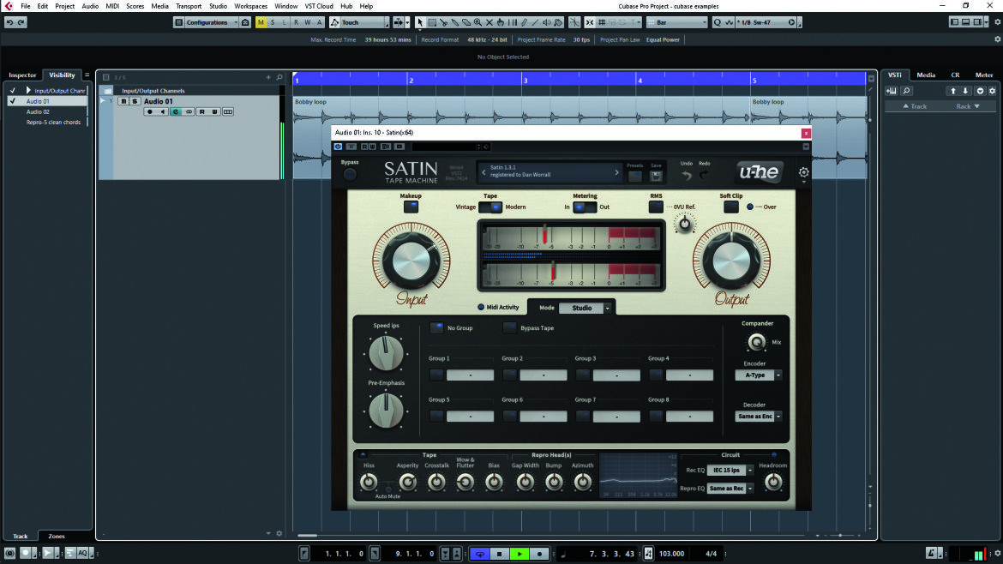Click the Save preset floppy icon in Satin
The image size is (1003, 564).
656,176
